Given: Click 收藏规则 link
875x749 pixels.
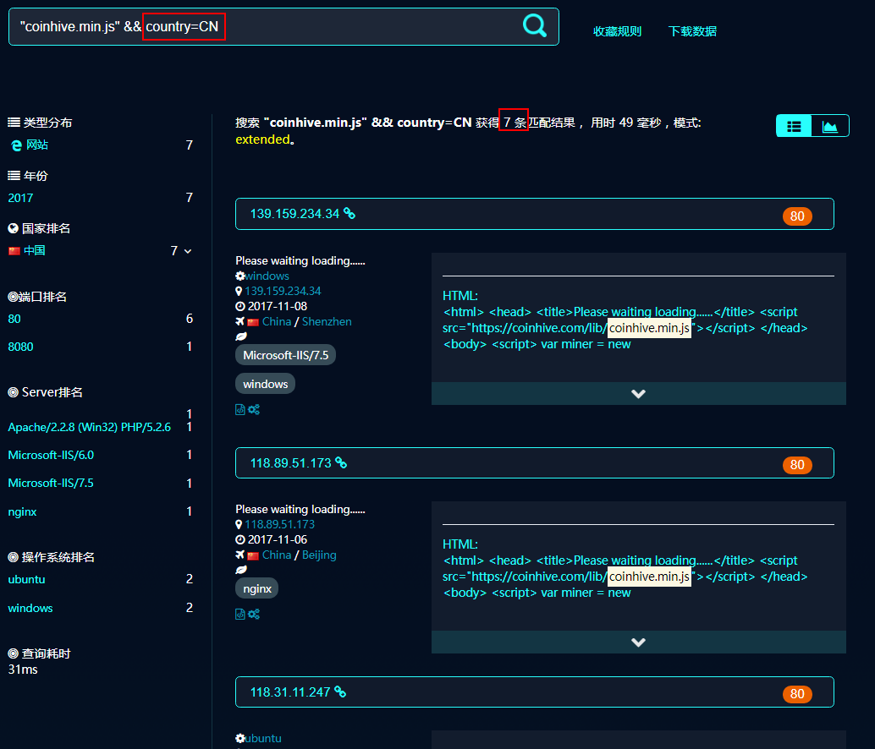Looking at the screenshot, I should coord(617,31).
